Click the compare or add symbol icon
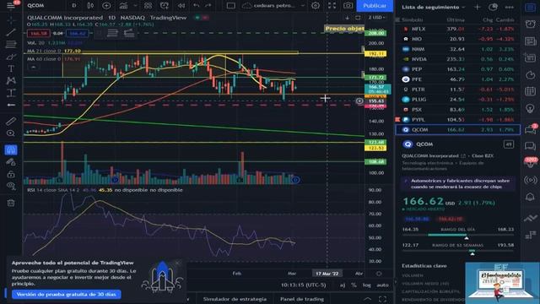The width and height of the screenshot is (540, 304). coord(106,6)
